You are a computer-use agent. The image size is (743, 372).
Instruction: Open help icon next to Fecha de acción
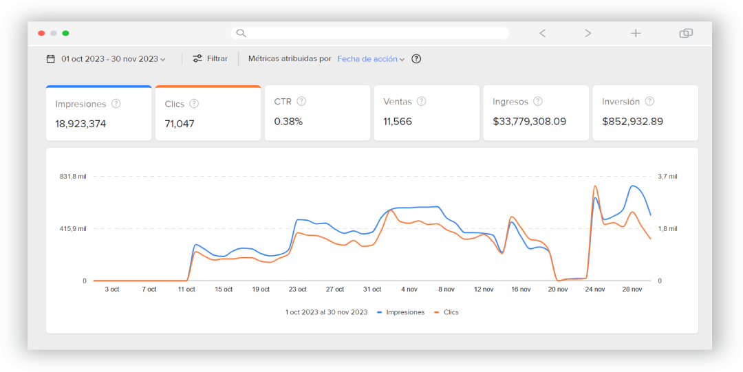416,59
